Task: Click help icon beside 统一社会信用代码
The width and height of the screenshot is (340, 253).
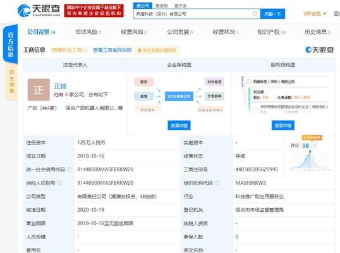Action: point(69,170)
